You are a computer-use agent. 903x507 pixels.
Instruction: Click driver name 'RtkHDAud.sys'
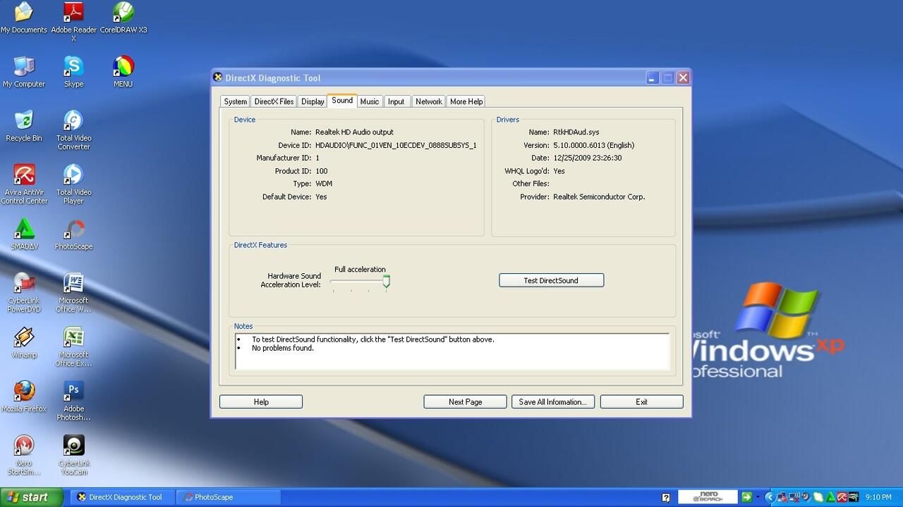click(x=576, y=132)
